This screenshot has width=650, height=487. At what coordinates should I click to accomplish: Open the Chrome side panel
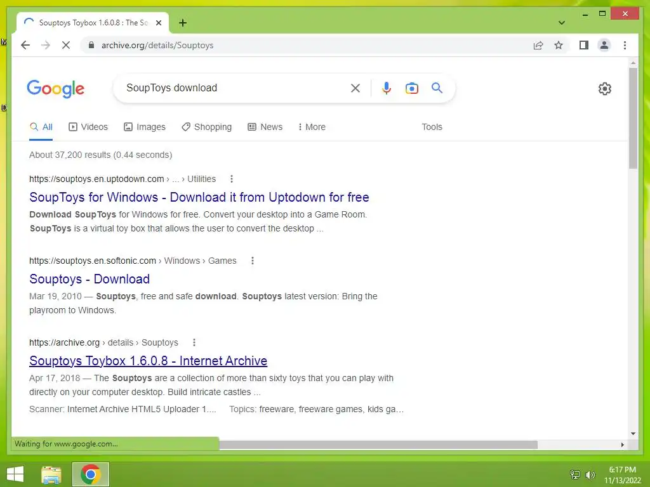click(584, 45)
